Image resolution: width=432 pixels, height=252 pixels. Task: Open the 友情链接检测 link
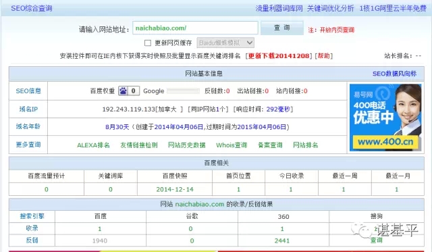pos(139,145)
